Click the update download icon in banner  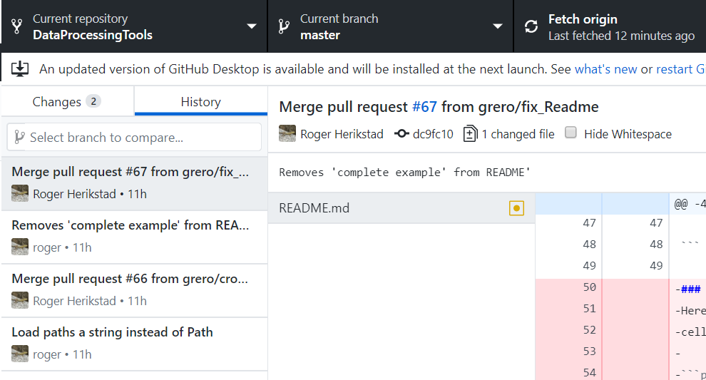click(x=20, y=68)
